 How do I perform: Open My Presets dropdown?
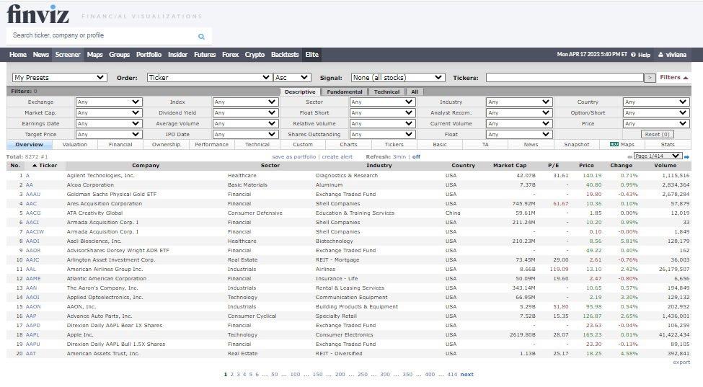pos(60,78)
